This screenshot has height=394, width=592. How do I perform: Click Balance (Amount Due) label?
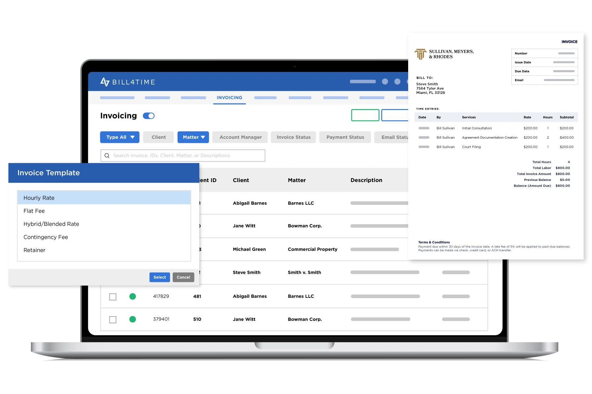(532, 186)
